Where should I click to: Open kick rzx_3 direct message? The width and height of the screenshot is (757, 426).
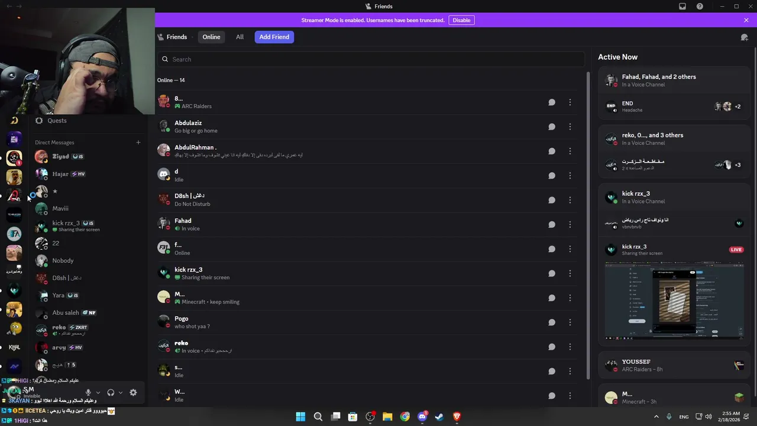89,226
